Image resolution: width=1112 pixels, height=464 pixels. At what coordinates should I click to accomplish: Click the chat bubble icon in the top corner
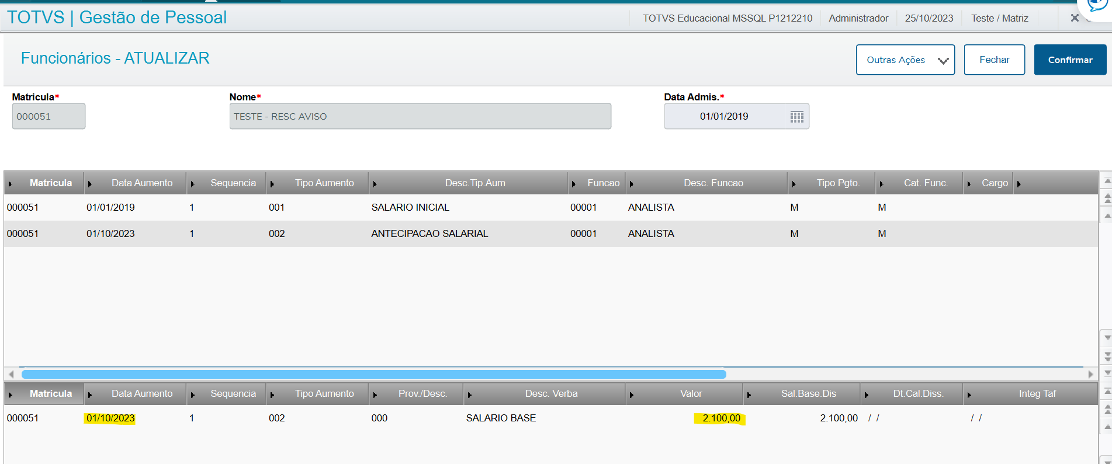1096,6
